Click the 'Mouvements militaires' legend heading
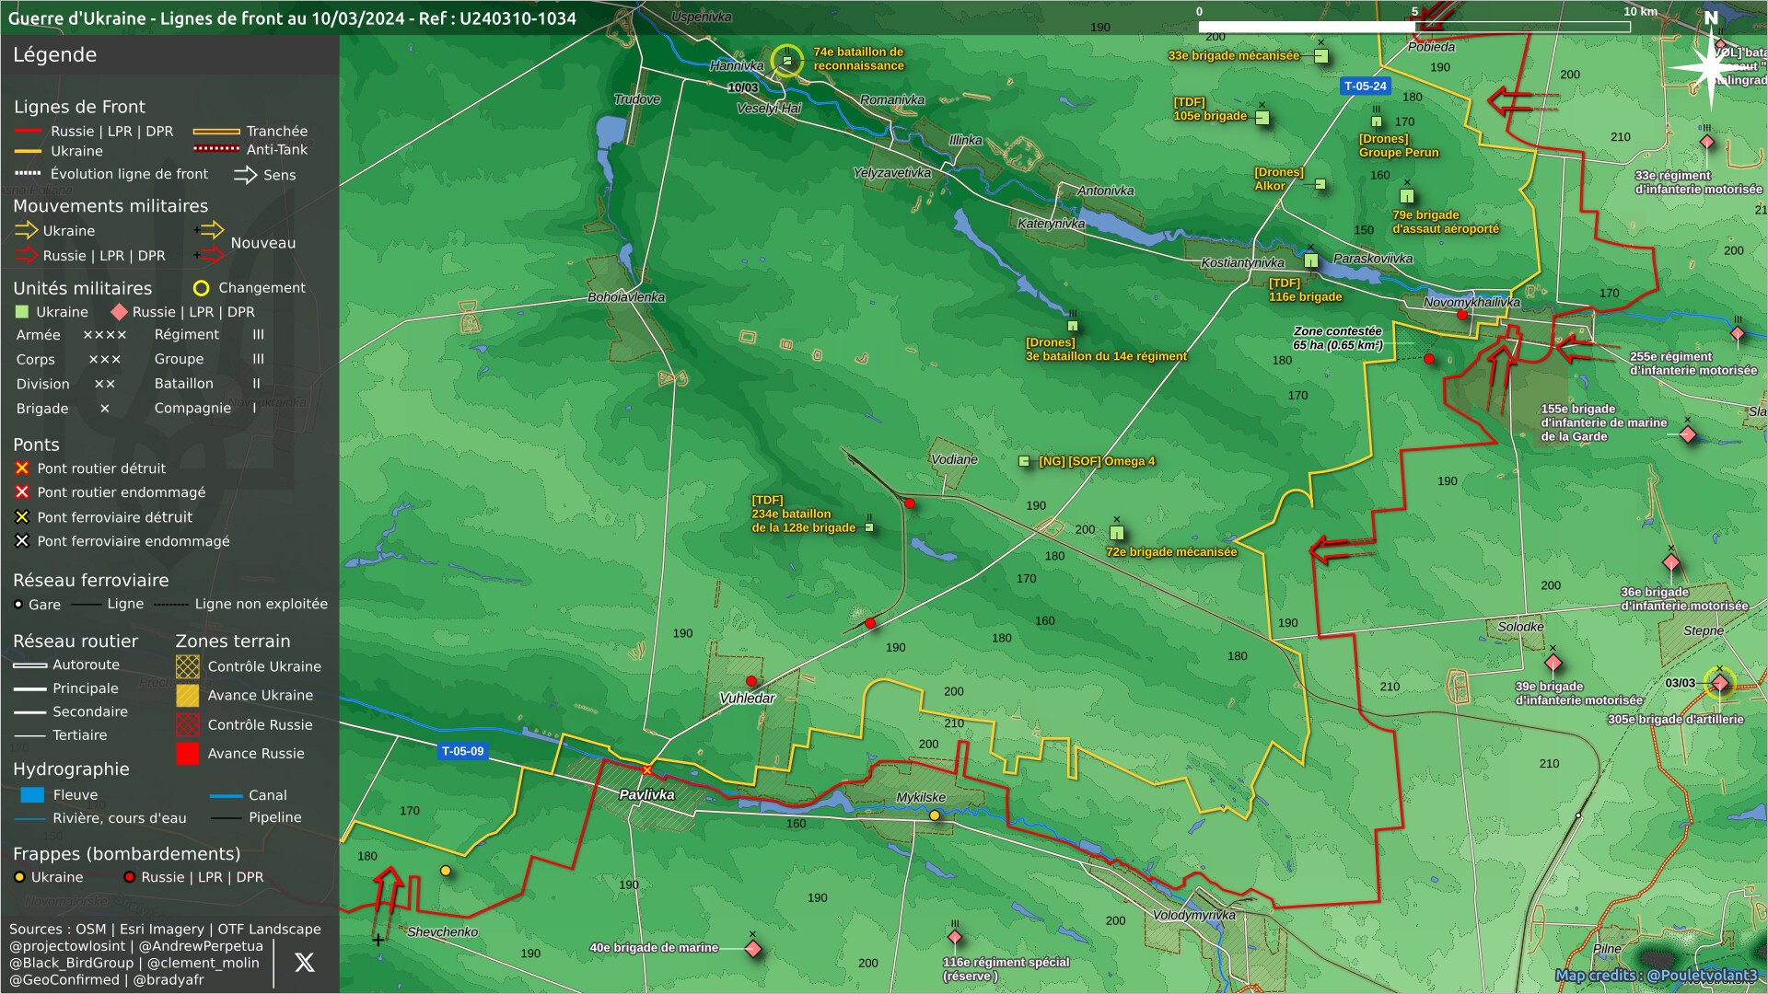Image resolution: width=1768 pixels, height=994 pixels. [110, 206]
